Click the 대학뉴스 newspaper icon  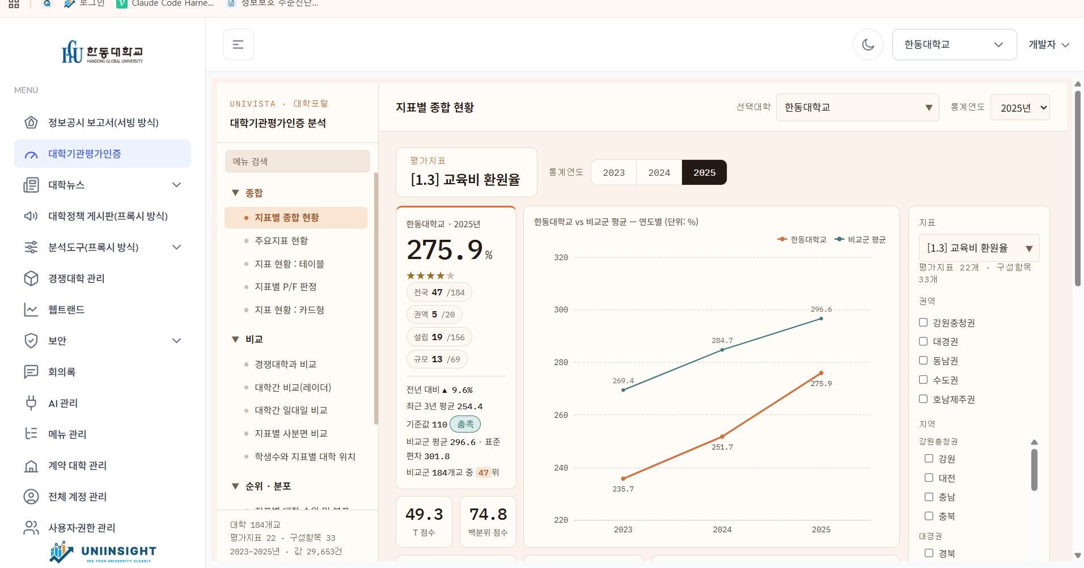click(x=31, y=185)
